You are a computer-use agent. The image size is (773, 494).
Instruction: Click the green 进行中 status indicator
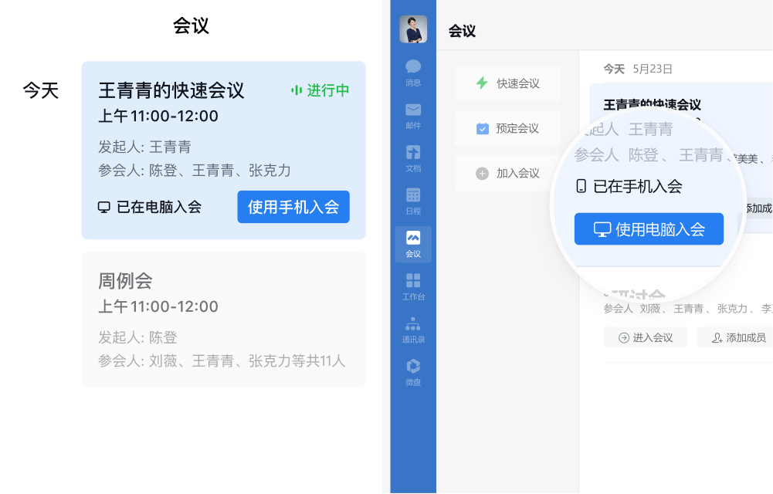pyautogui.click(x=320, y=90)
